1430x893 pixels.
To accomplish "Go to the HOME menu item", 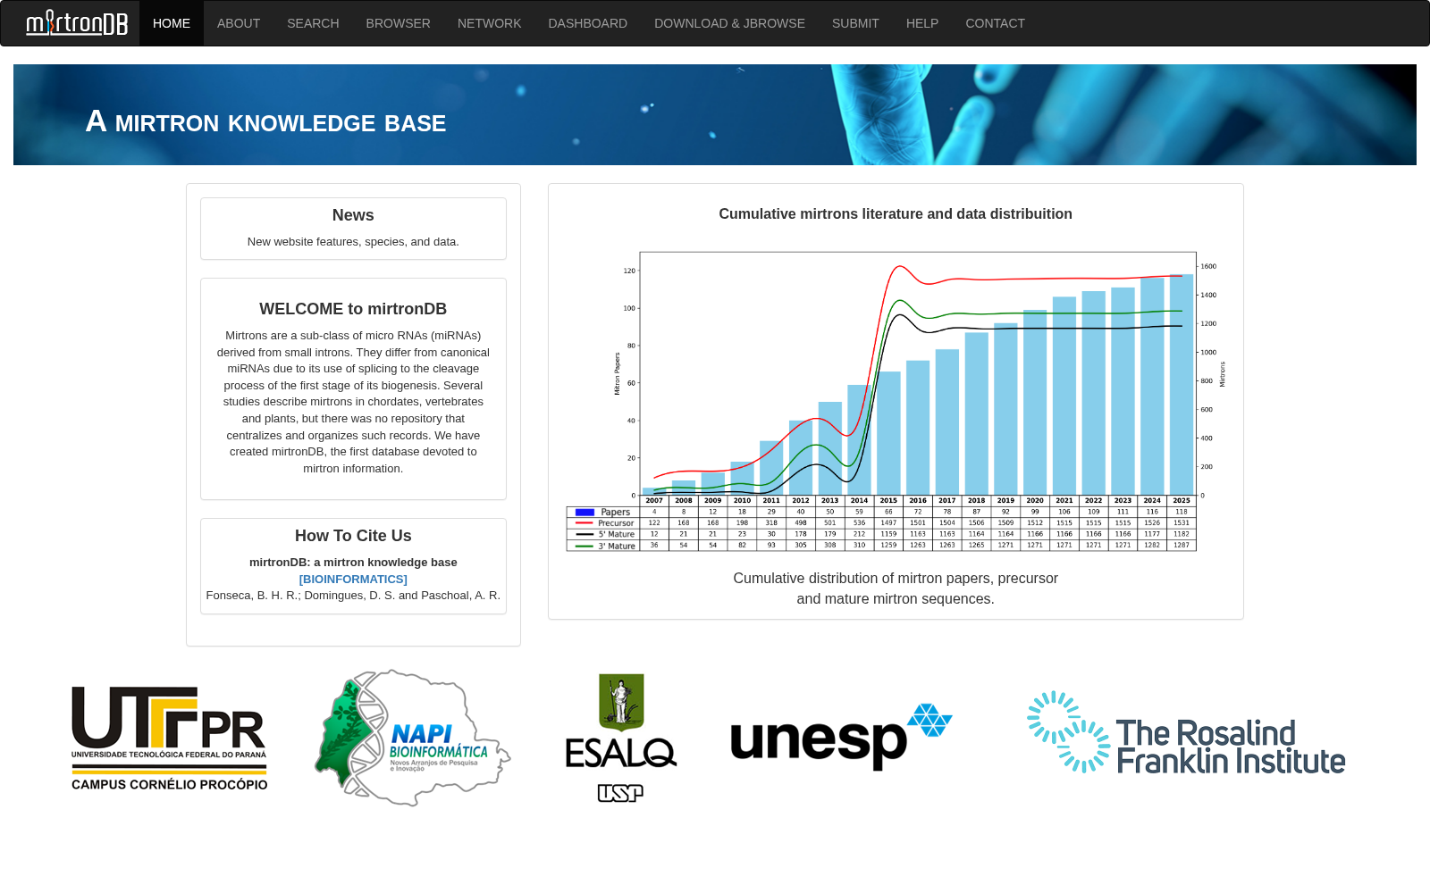I will [172, 23].
